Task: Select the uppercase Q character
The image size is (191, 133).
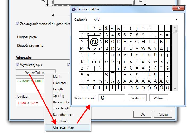Action: 106,48
